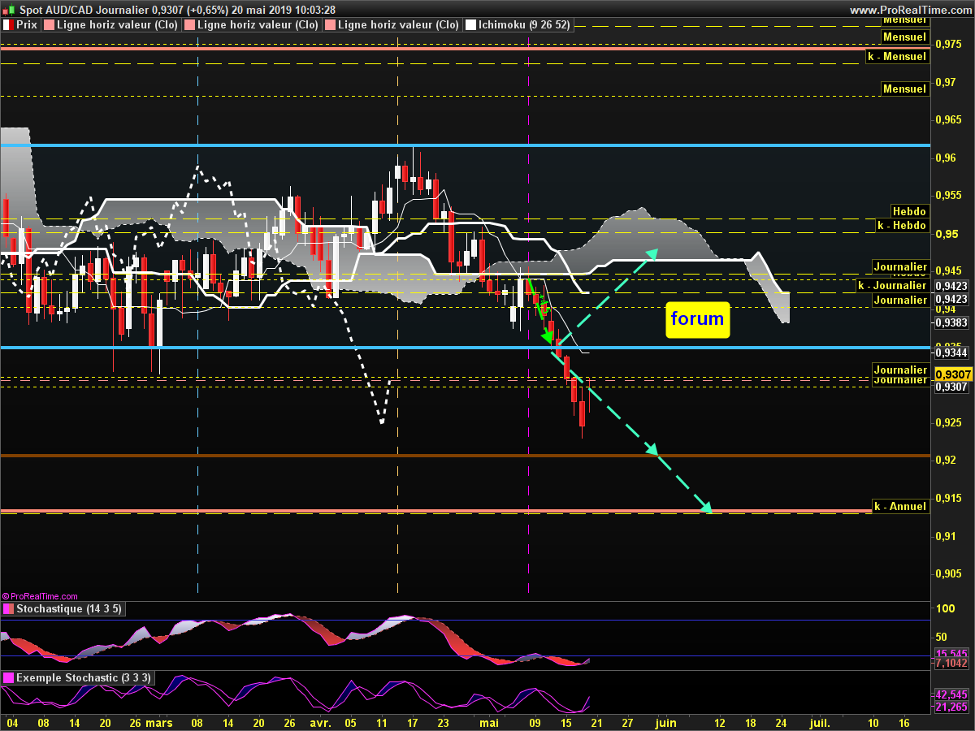
Task: Click the yellow forum box
Action: click(698, 319)
